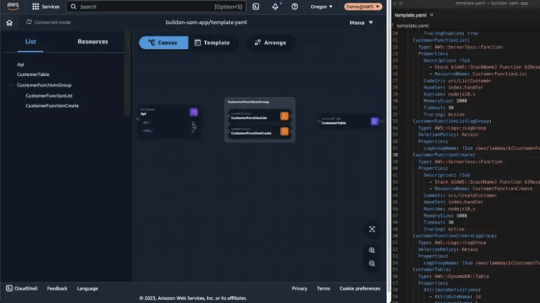Open the Language selector link
The height and width of the screenshot is (303, 540).
[x=87, y=288]
